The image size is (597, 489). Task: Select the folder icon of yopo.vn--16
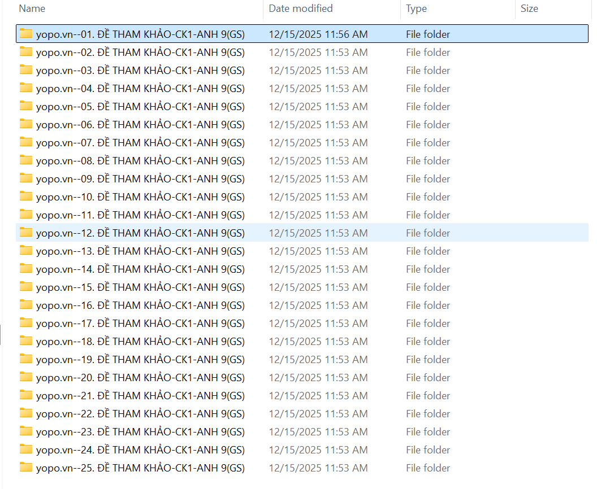[x=26, y=305]
